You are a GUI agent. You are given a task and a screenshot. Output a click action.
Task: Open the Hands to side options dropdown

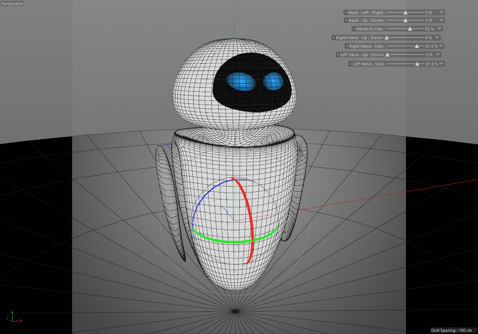440,28
